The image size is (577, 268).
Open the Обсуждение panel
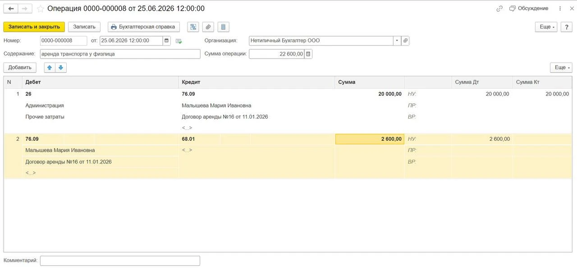coord(529,9)
